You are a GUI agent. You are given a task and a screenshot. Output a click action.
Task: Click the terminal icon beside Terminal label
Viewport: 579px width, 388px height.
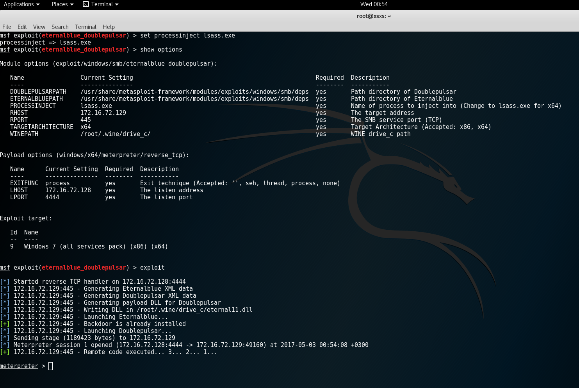[x=86, y=4]
